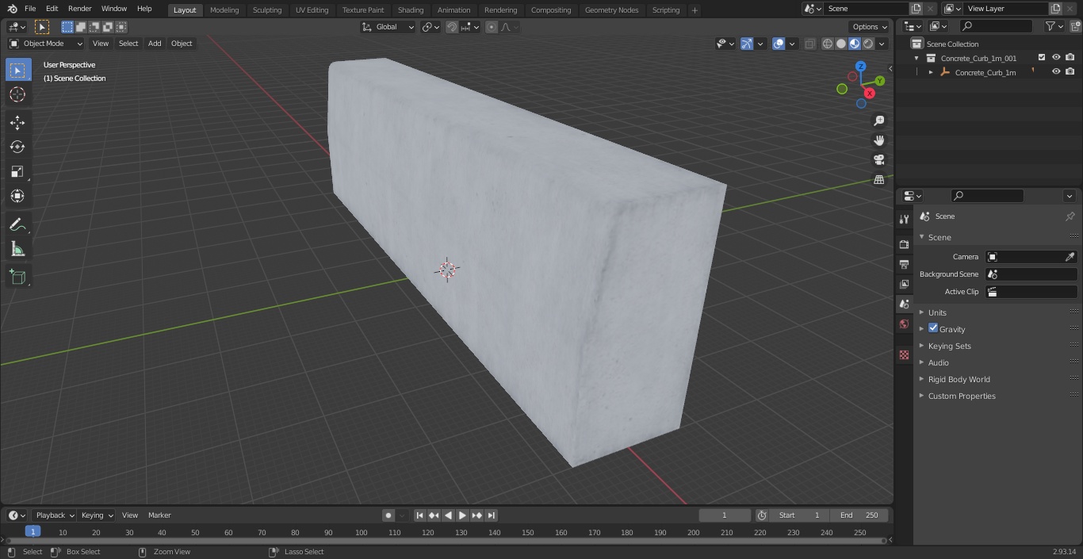Open the View Layer properties tab
This screenshot has width=1083, height=559.
pyautogui.click(x=904, y=284)
